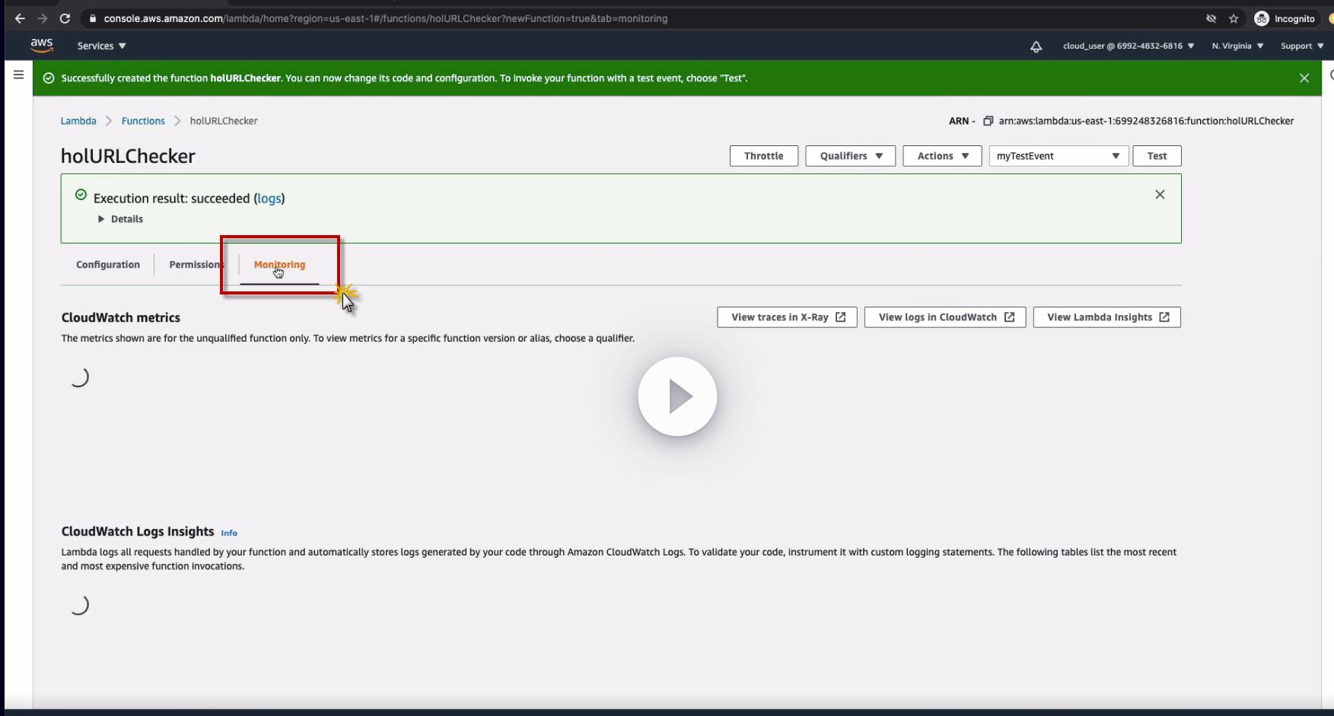This screenshot has width=1334, height=716.
Task: Click the holURLChecker function title
Action: [x=128, y=156]
